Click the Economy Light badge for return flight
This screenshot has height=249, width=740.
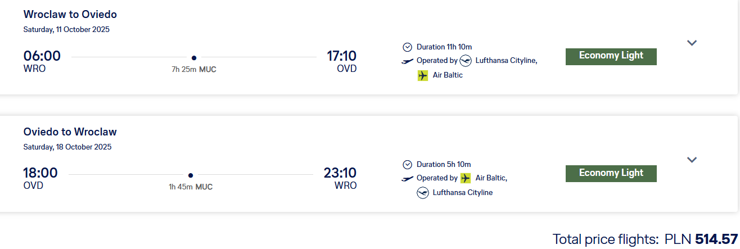[x=611, y=173]
